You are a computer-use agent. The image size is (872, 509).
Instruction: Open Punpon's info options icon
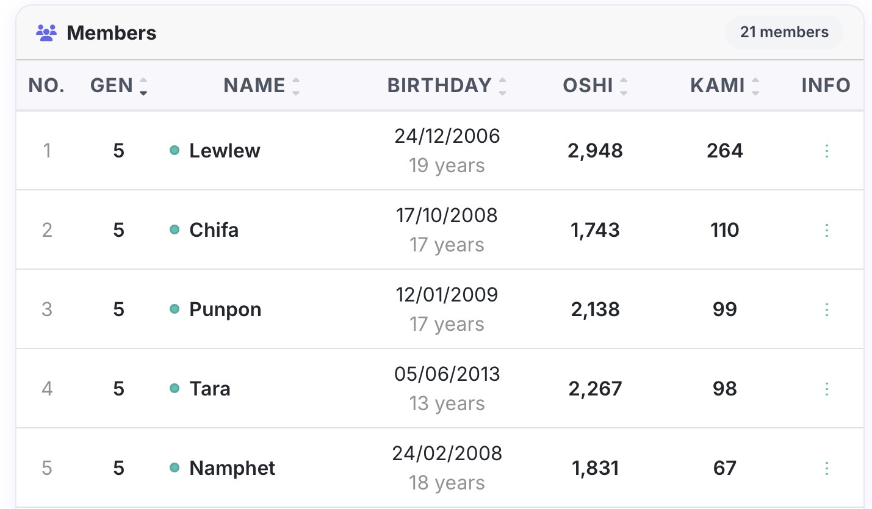tap(826, 309)
